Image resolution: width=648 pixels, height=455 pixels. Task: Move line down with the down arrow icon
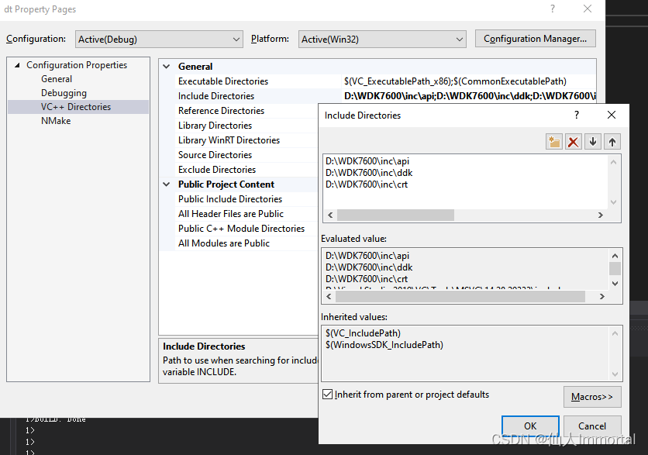click(593, 142)
